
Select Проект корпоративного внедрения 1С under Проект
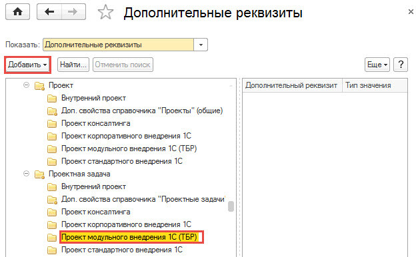126,136
